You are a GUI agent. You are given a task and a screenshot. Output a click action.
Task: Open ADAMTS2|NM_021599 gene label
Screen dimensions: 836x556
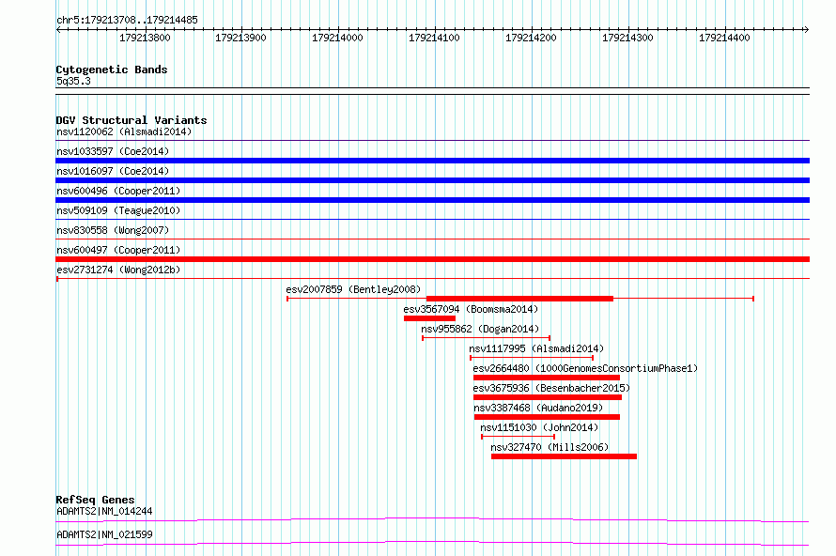click(104, 534)
